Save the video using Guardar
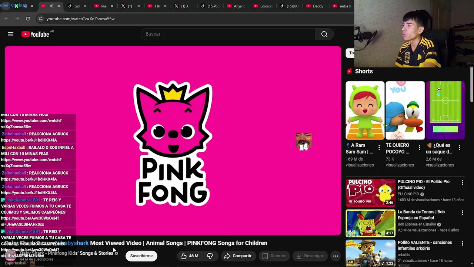Image resolution: width=474 pixels, height=267 pixels. click(274, 256)
